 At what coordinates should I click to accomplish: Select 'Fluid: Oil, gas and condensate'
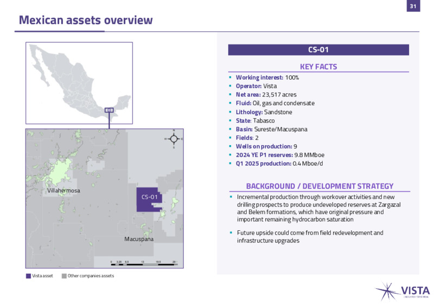[x=275, y=103]
